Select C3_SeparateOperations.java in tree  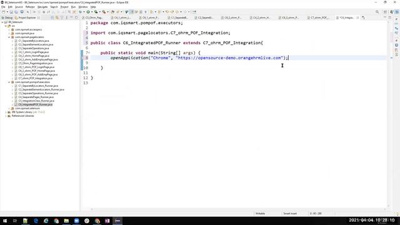pos(33,48)
